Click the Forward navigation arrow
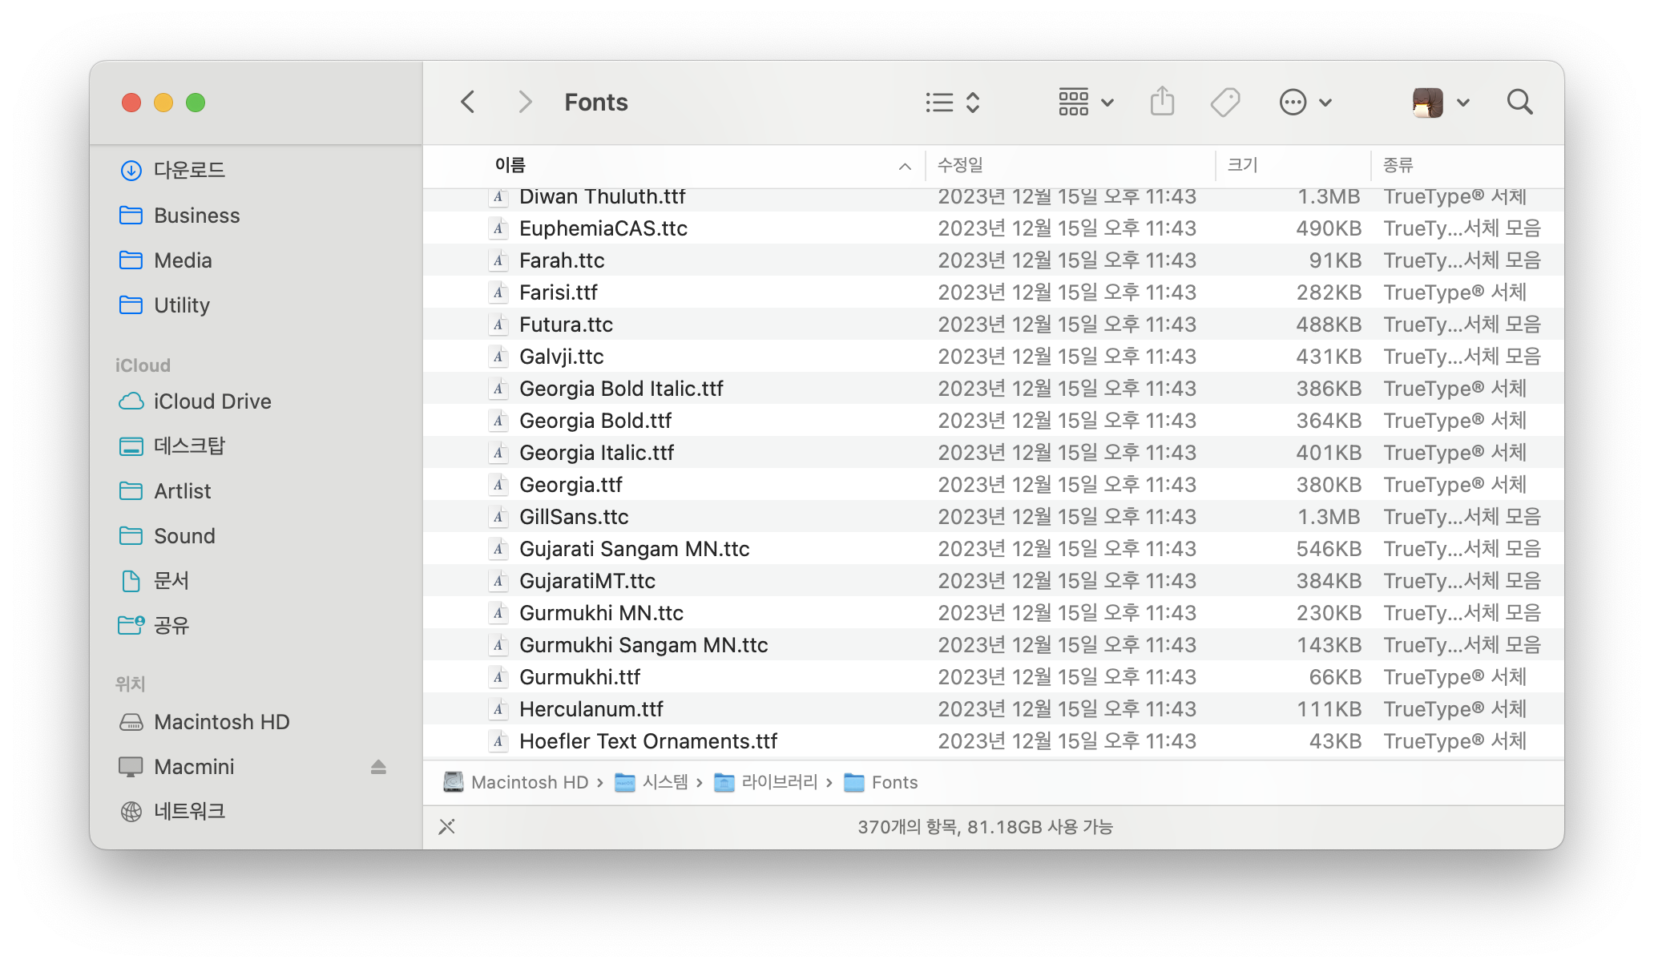Image resolution: width=1654 pixels, height=968 pixels. pyautogui.click(x=525, y=103)
